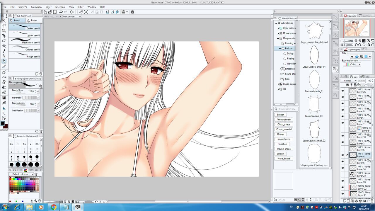Collapse the Balloon folder arrow
This screenshot has width=375, height=211.
point(280,49)
